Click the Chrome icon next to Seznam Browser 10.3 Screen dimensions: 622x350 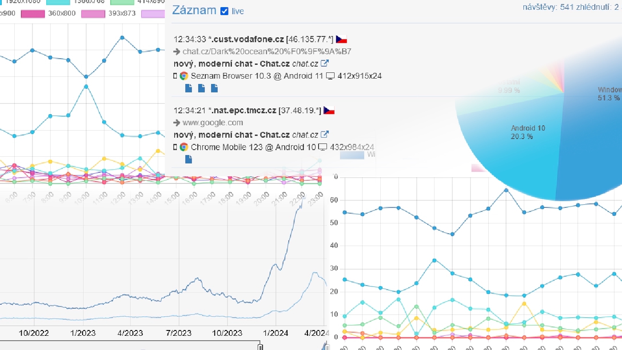(x=184, y=76)
